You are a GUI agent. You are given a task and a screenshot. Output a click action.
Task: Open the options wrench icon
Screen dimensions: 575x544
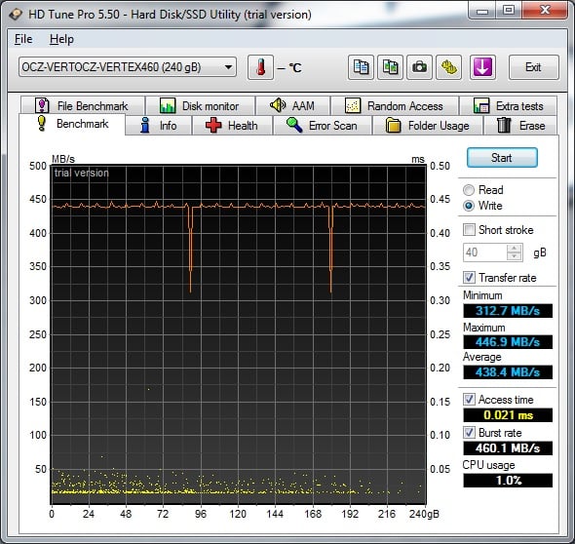coord(449,67)
